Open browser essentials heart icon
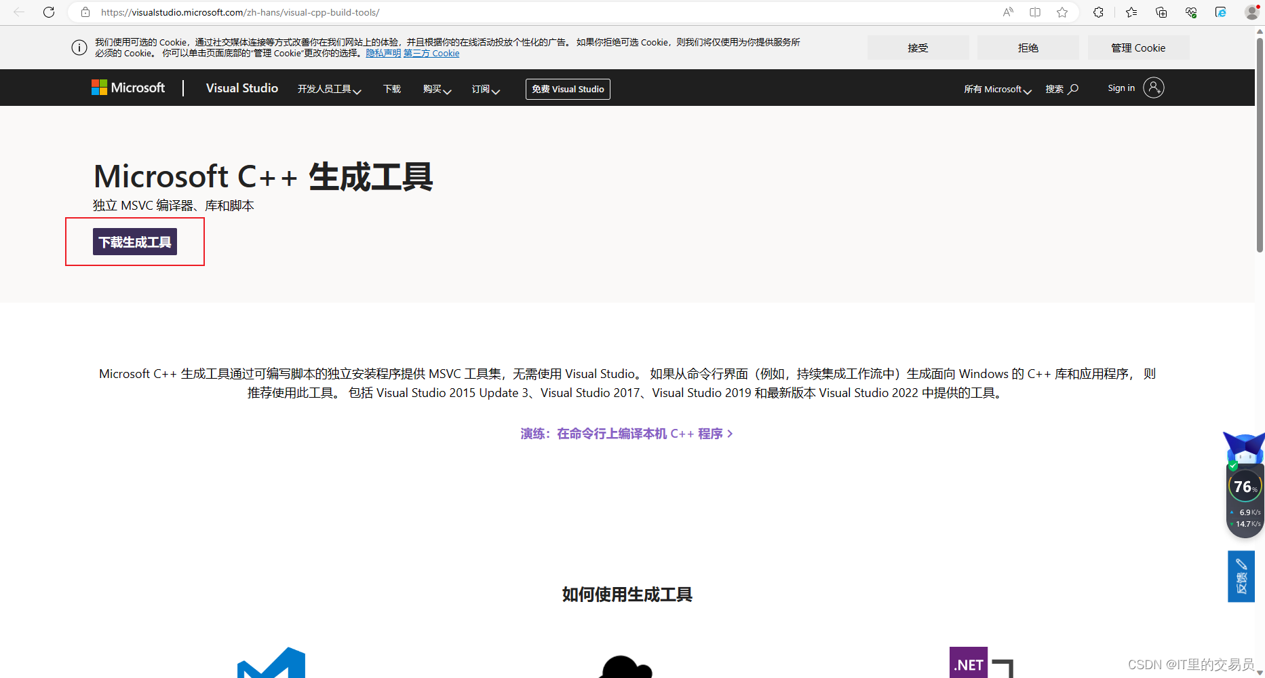The width and height of the screenshot is (1265, 678). [1191, 12]
